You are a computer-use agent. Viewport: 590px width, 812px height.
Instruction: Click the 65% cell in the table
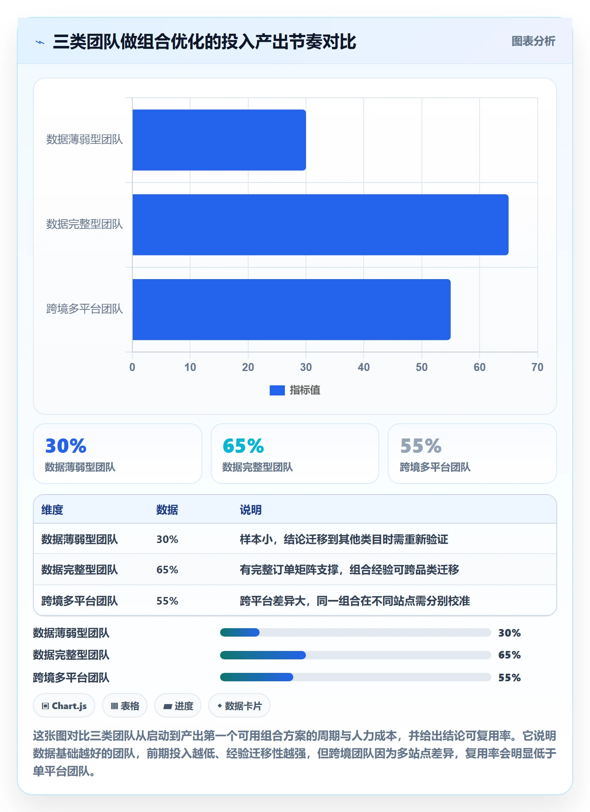tap(167, 570)
